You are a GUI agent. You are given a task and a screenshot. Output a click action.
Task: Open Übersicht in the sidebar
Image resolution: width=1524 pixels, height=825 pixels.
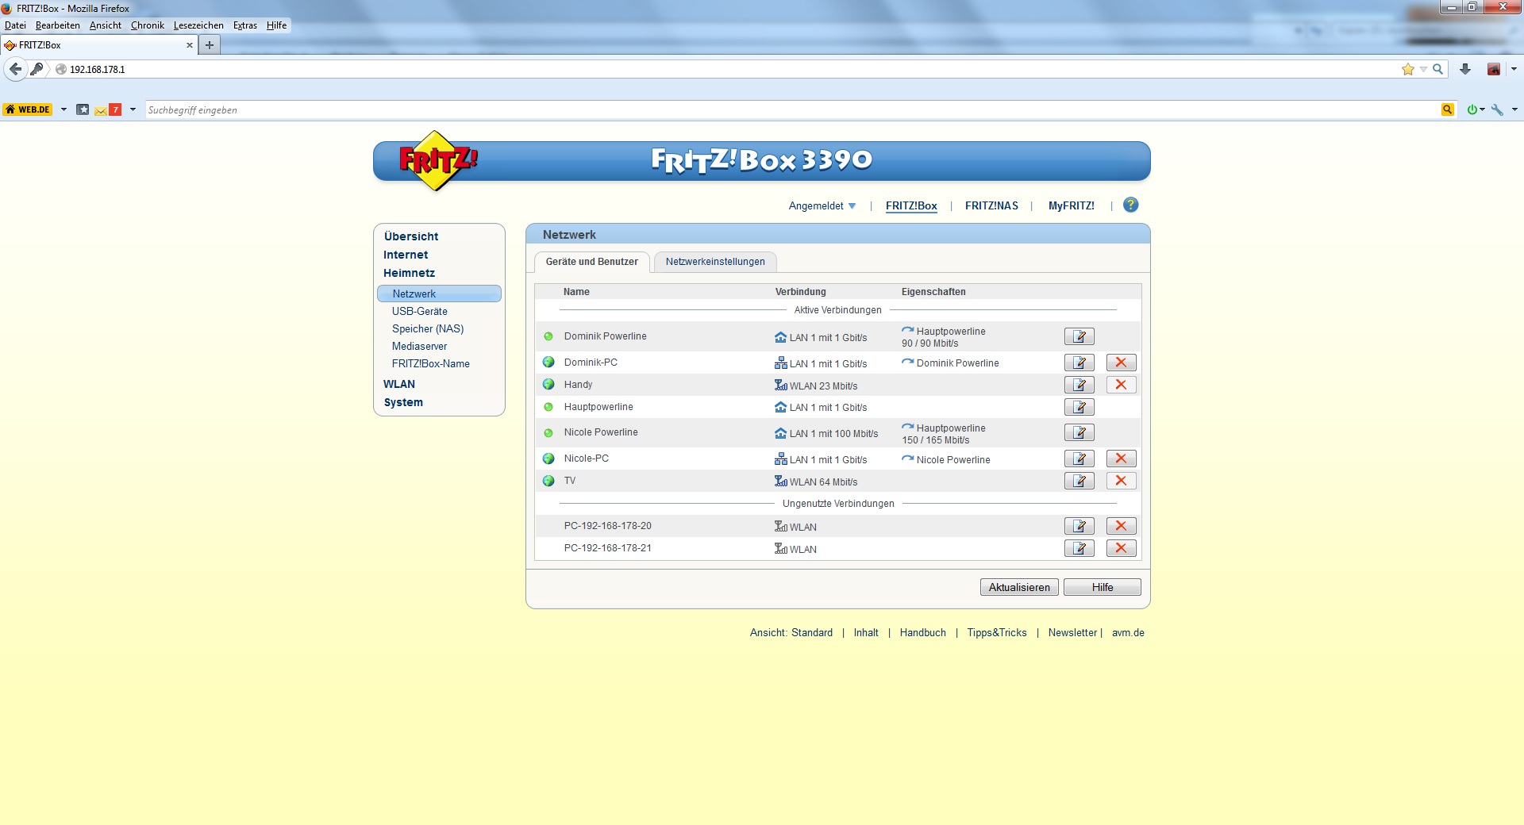411,236
